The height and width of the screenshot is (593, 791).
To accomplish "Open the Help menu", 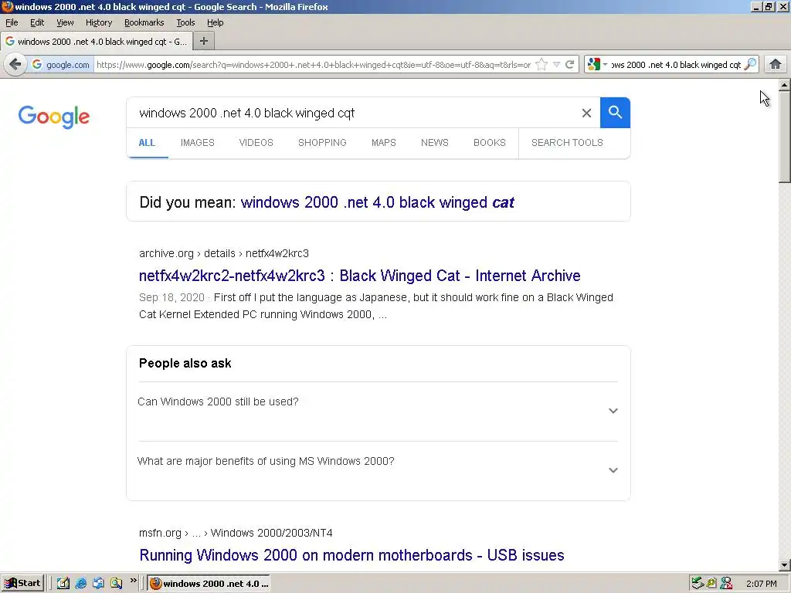I will 215,22.
